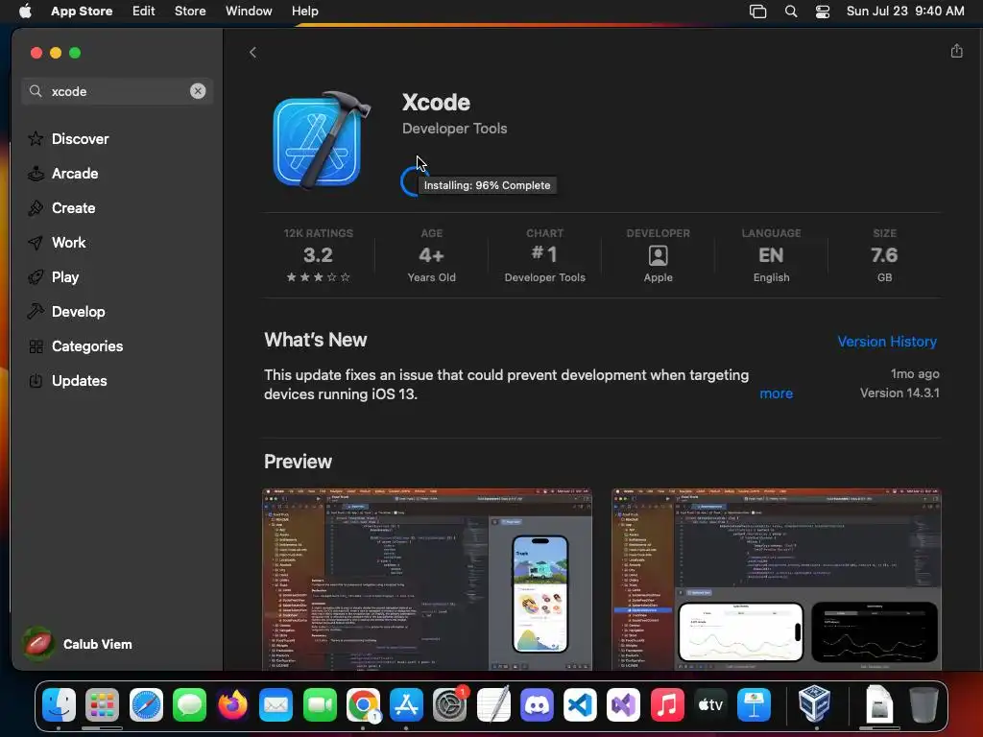This screenshot has height=737, width=983.
Task: Click the App Store Dock icon
Action: tap(406, 704)
